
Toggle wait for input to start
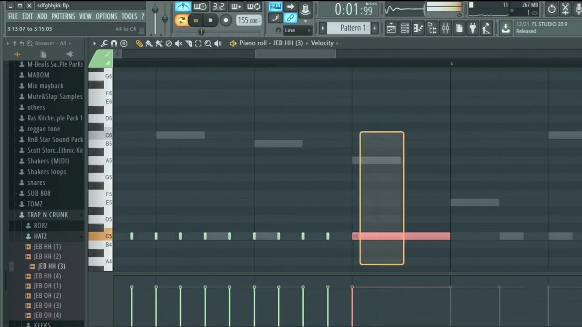coord(200,6)
